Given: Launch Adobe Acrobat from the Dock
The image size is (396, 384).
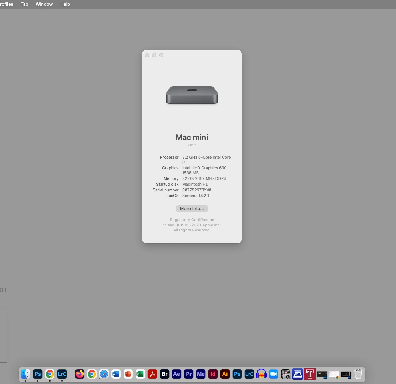Looking at the screenshot, I should (152, 374).
